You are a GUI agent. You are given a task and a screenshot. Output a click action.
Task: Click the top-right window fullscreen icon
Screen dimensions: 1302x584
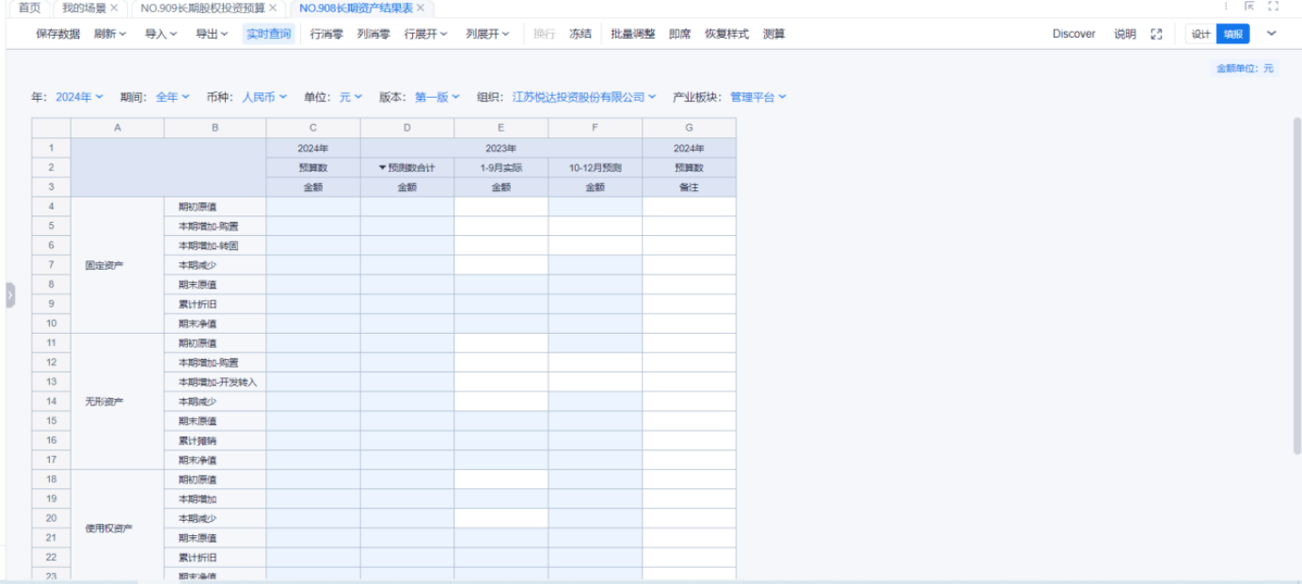tap(1273, 7)
